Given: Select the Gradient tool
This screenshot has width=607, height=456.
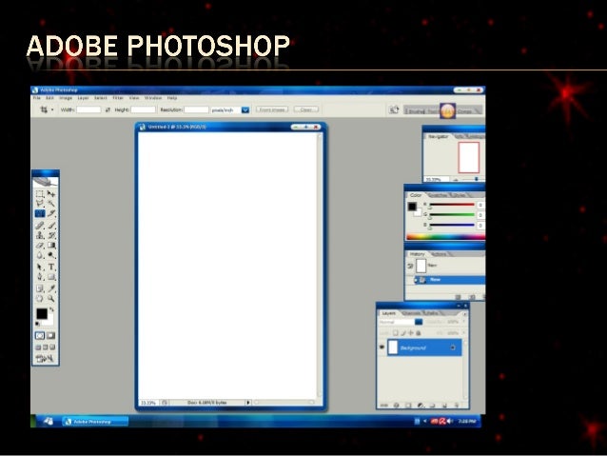Looking at the screenshot, I should [51, 246].
